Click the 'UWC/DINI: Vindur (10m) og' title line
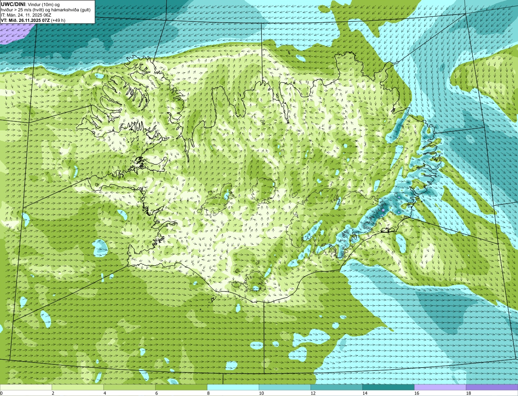The height and width of the screenshot is (396, 518). (30, 4)
